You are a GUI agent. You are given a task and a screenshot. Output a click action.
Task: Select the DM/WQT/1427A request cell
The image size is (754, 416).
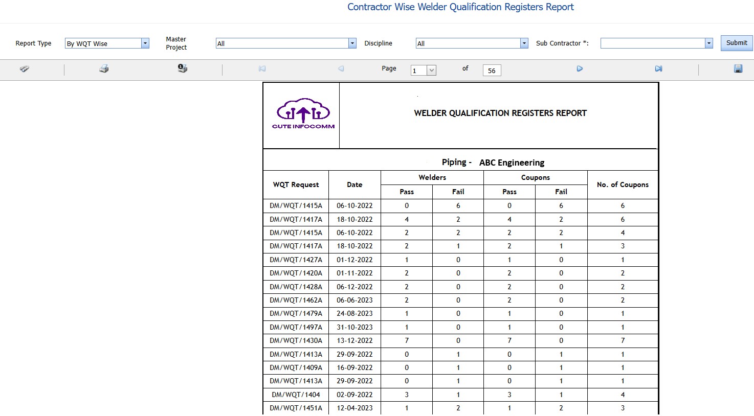pyautogui.click(x=296, y=260)
